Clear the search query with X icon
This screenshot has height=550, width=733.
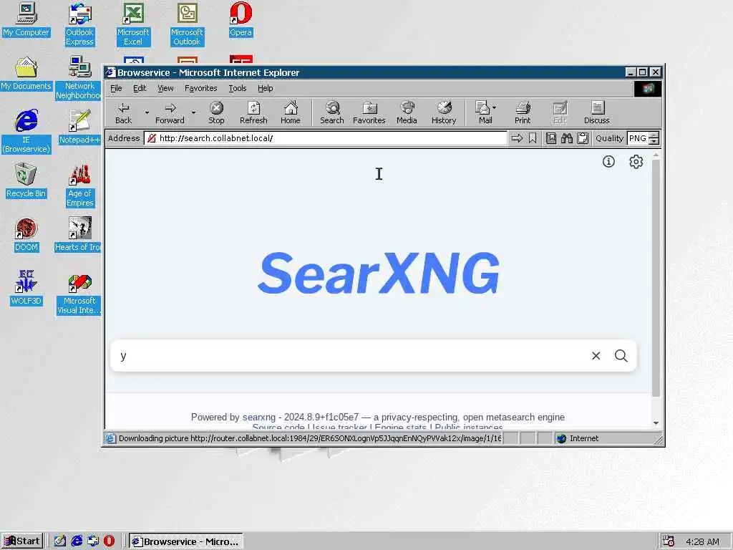[x=596, y=356]
